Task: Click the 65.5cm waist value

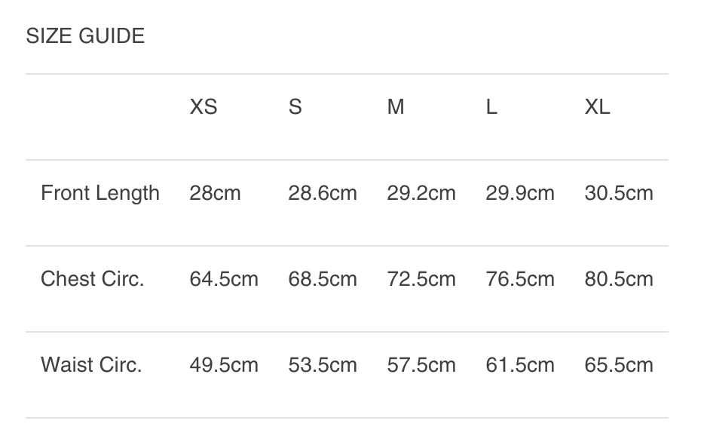Action: [619, 365]
